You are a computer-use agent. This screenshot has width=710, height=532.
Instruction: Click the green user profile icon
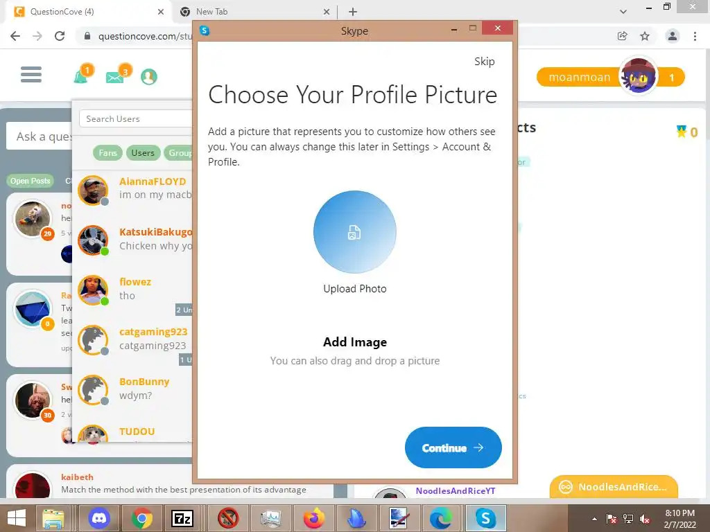point(149,76)
